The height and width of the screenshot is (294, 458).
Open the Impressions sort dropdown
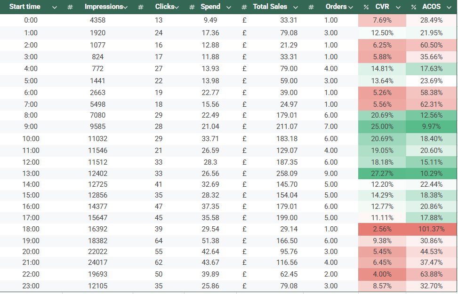[x=125, y=7]
